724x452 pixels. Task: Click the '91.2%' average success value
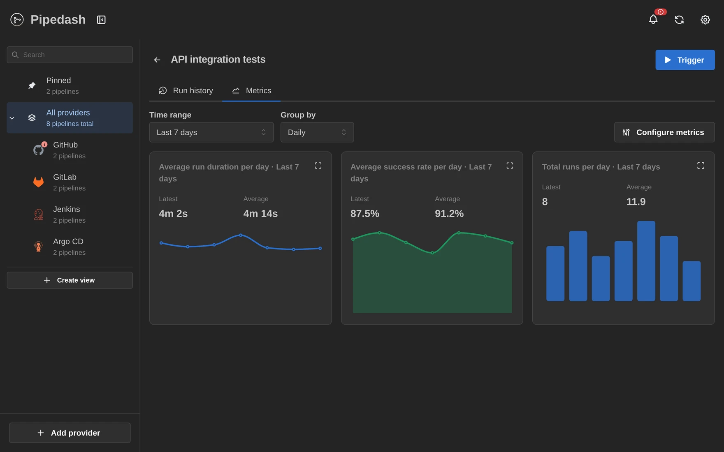click(x=449, y=214)
